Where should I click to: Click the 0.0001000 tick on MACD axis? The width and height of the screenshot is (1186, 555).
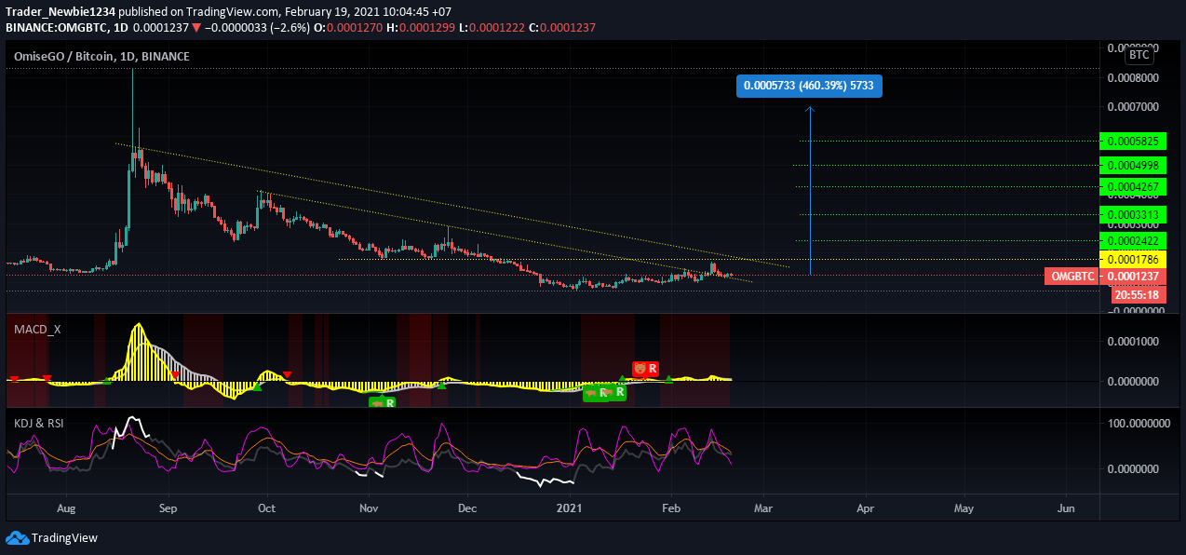pos(1133,342)
